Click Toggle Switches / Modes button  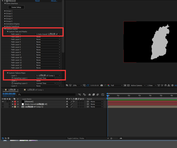click(76, 138)
